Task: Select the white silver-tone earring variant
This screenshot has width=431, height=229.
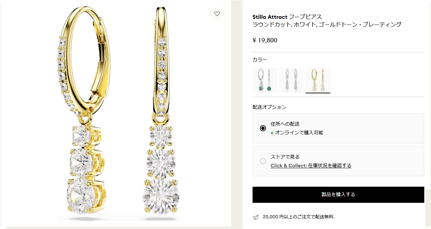Action: pyautogui.click(x=291, y=80)
